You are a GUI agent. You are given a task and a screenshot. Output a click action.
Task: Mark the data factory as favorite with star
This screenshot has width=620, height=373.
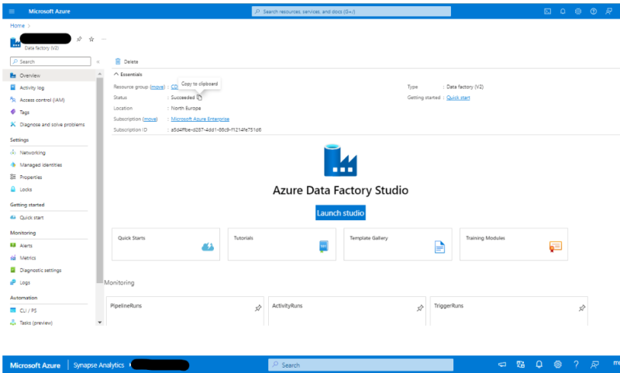click(91, 39)
